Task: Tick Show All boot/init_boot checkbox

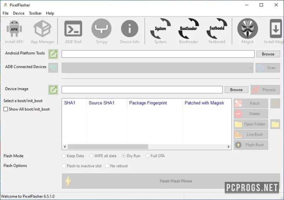Action: [6, 109]
